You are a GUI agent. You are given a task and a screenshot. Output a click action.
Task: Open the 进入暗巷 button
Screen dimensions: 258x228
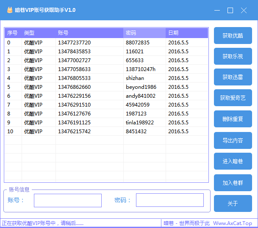[233, 161]
